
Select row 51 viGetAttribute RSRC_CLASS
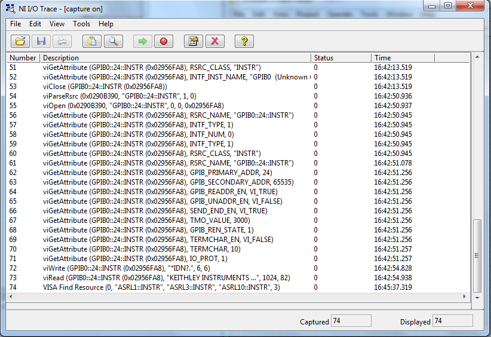coord(238,68)
